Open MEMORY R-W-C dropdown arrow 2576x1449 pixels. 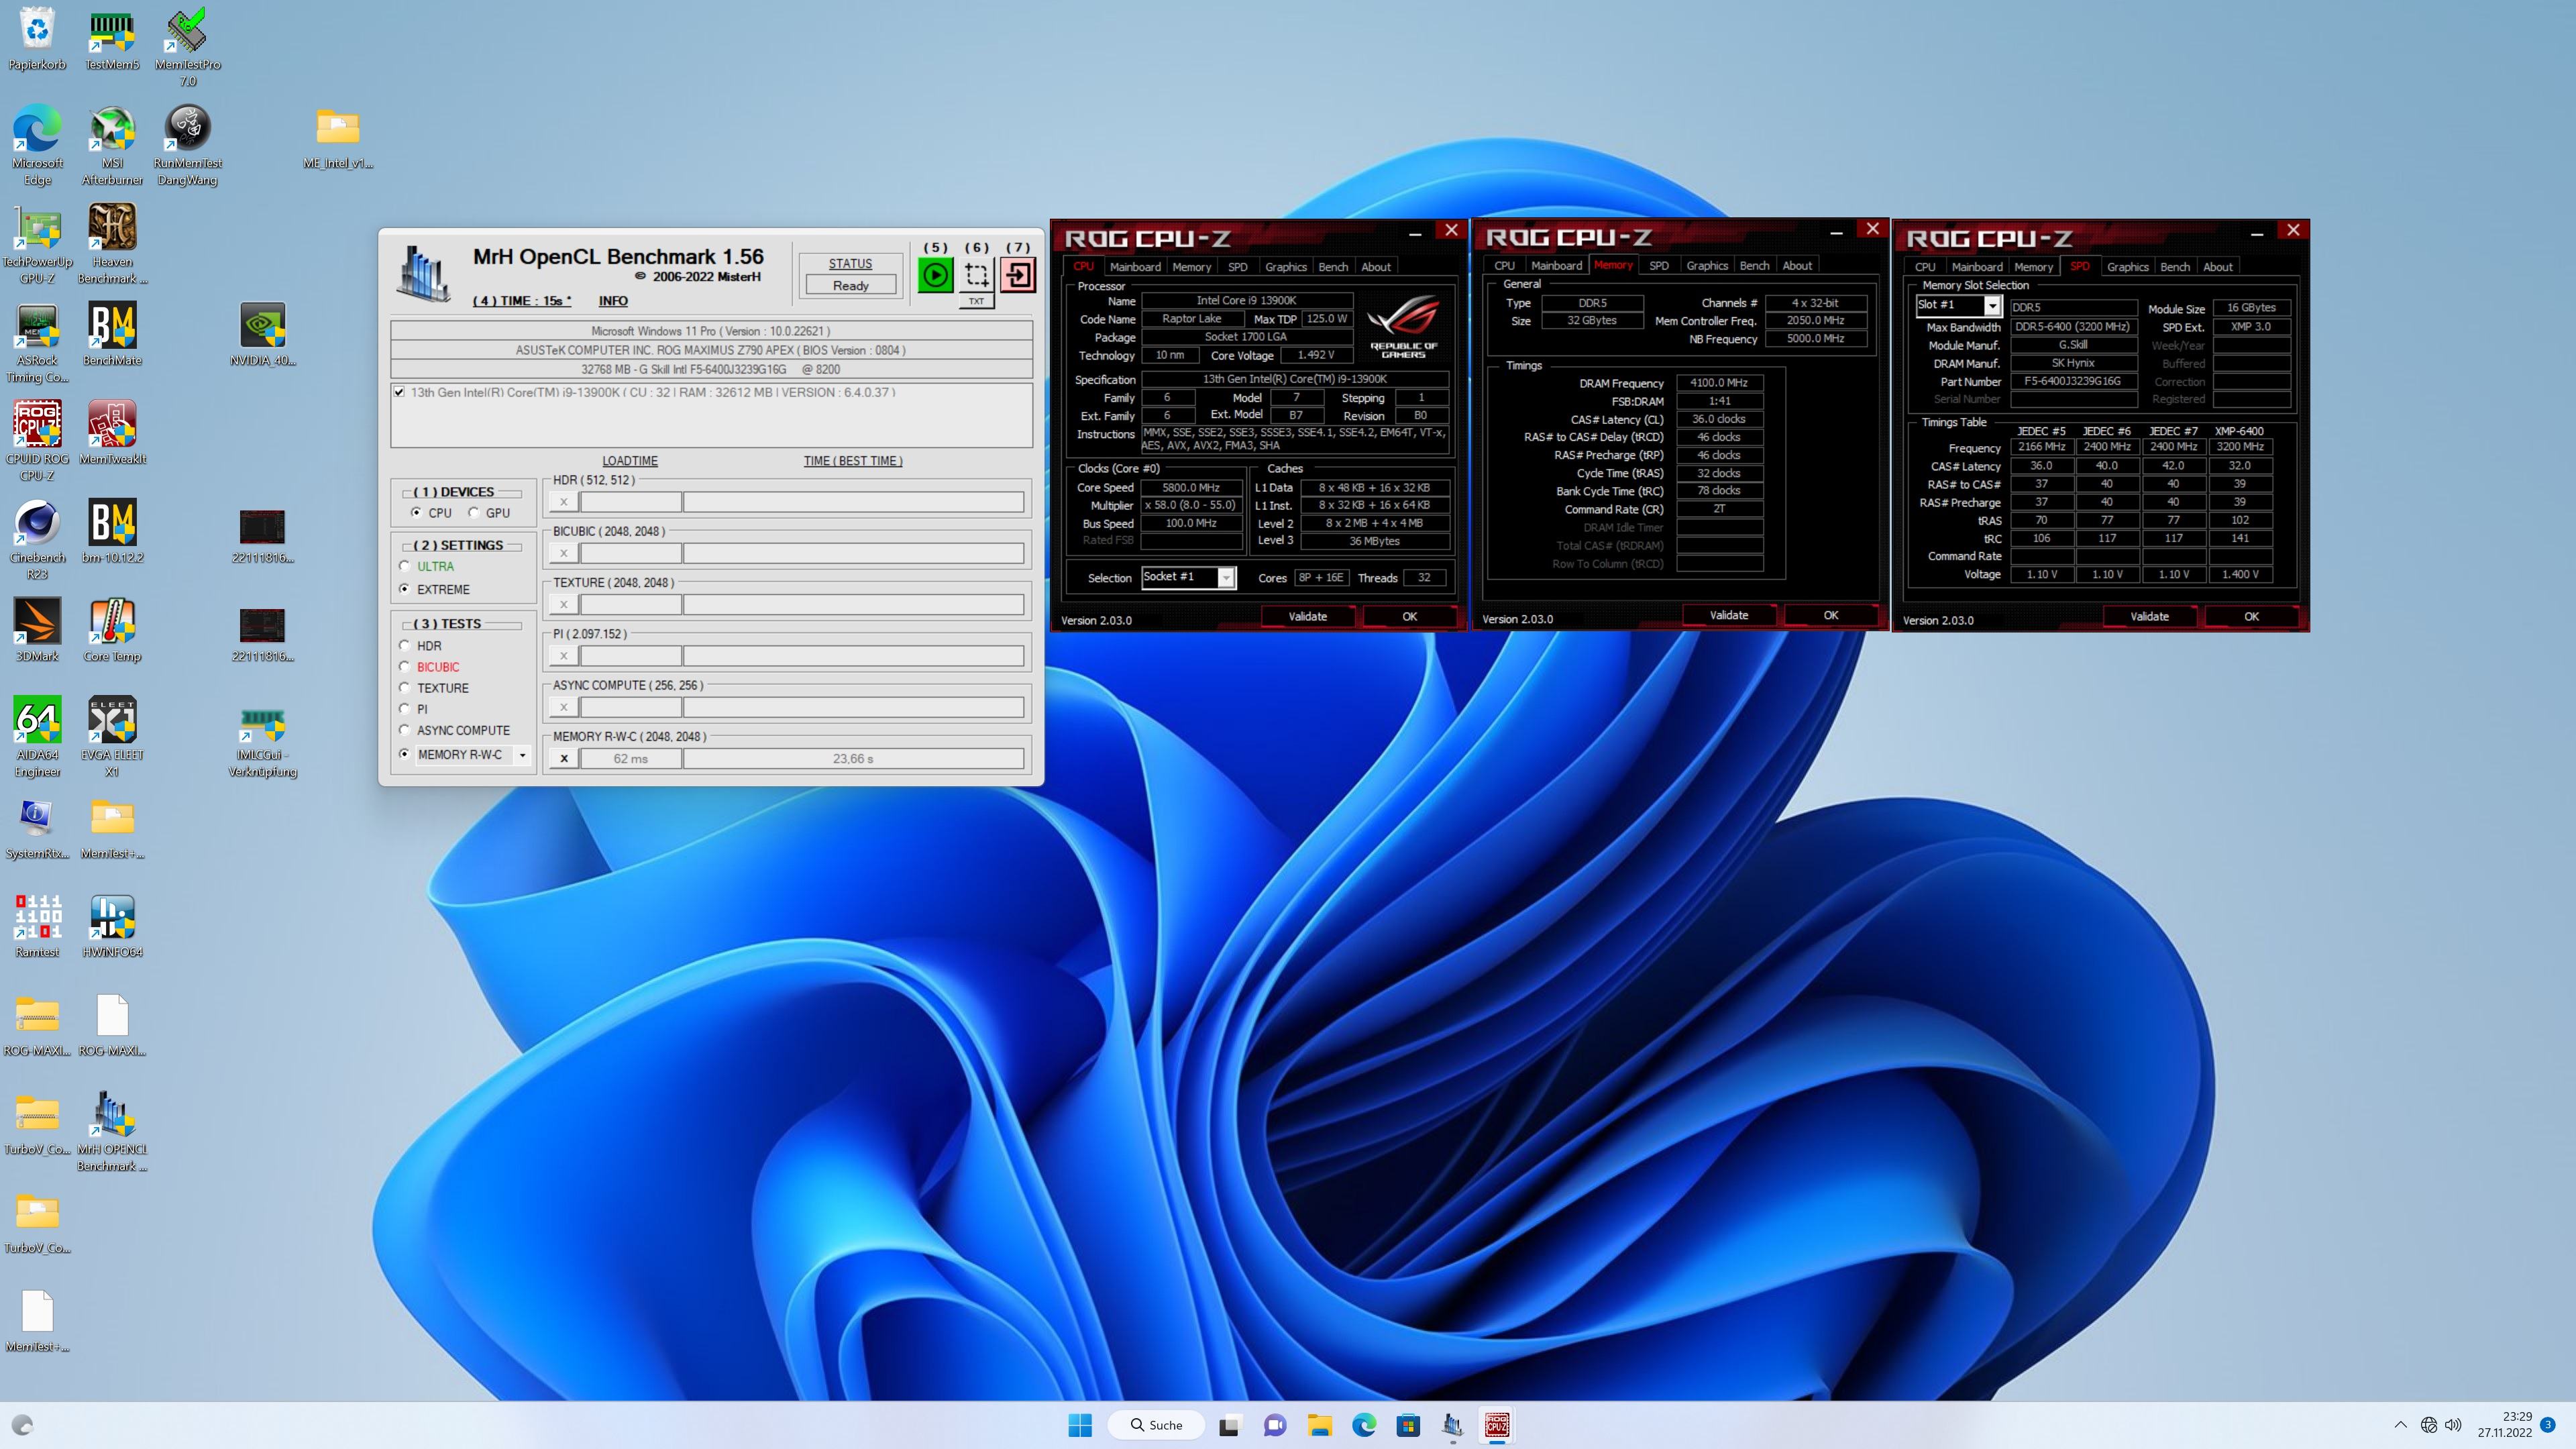pyautogui.click(x=522, y=755)
